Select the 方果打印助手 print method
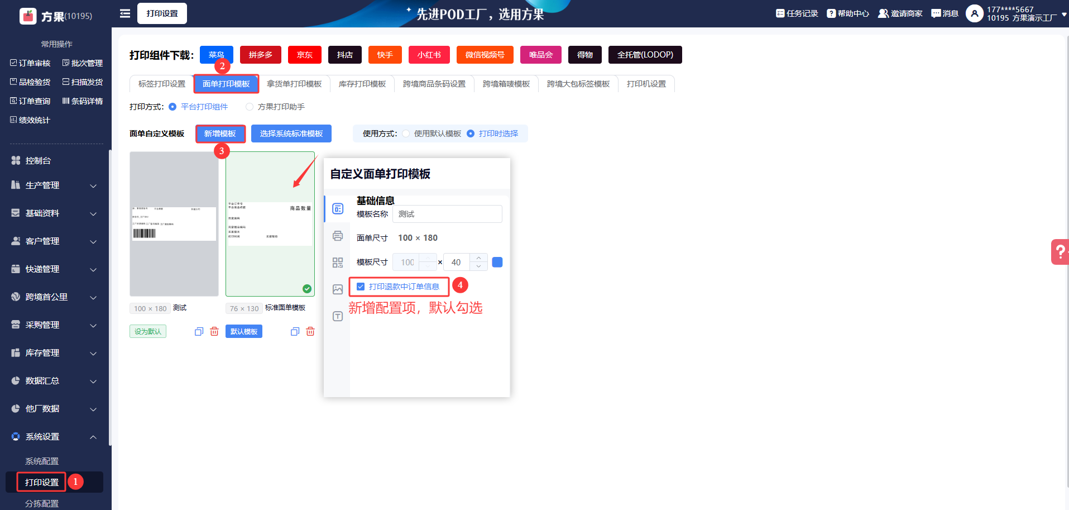The image size is (1069, 510). [x=250, y=107]
